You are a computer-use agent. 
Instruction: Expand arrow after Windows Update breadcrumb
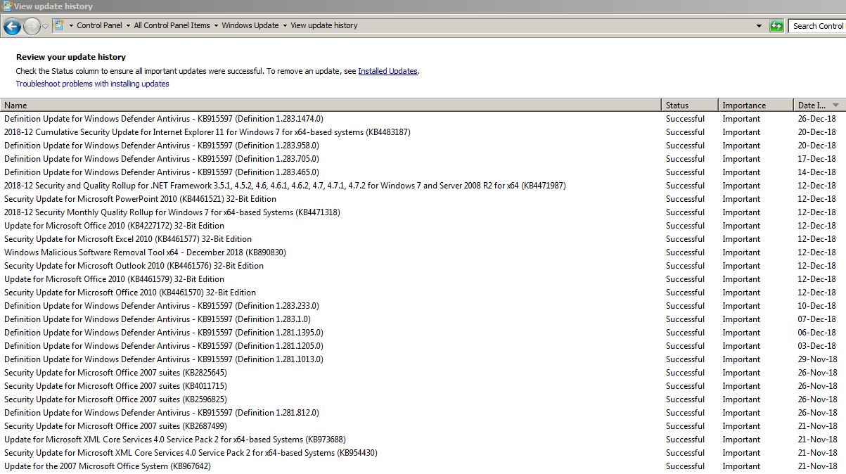[x=285, y=26]
